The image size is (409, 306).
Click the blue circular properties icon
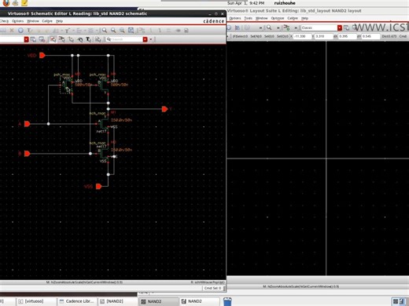point(20,31)
